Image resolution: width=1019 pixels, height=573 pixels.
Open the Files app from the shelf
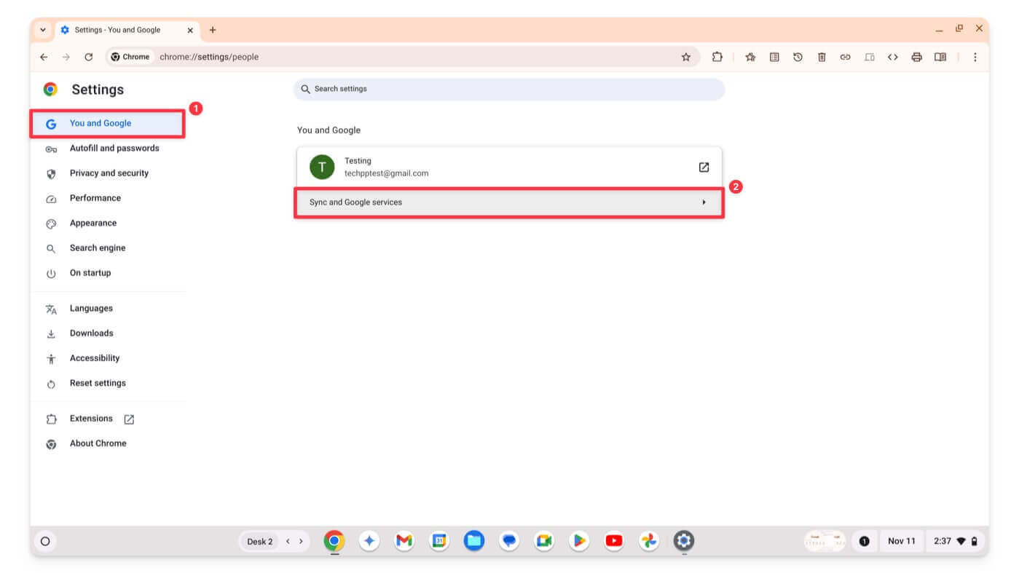pyautogui.click(x=474, y=541)
